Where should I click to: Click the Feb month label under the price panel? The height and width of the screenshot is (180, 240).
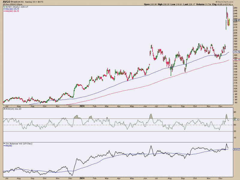coord(94,106)
